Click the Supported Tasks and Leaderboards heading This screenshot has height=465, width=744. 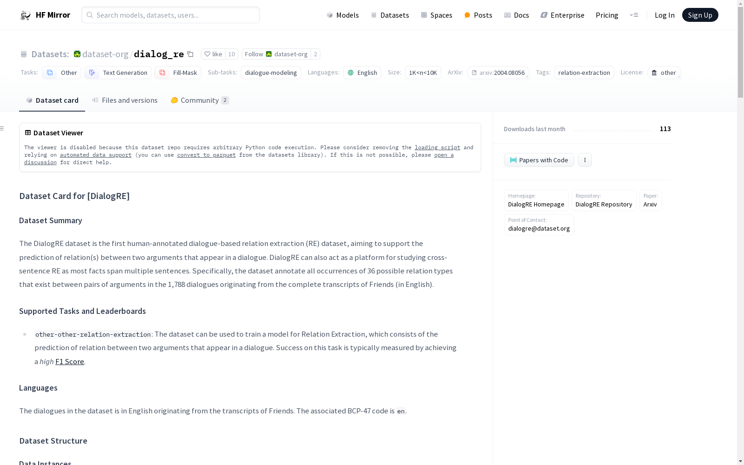(82, 311)
